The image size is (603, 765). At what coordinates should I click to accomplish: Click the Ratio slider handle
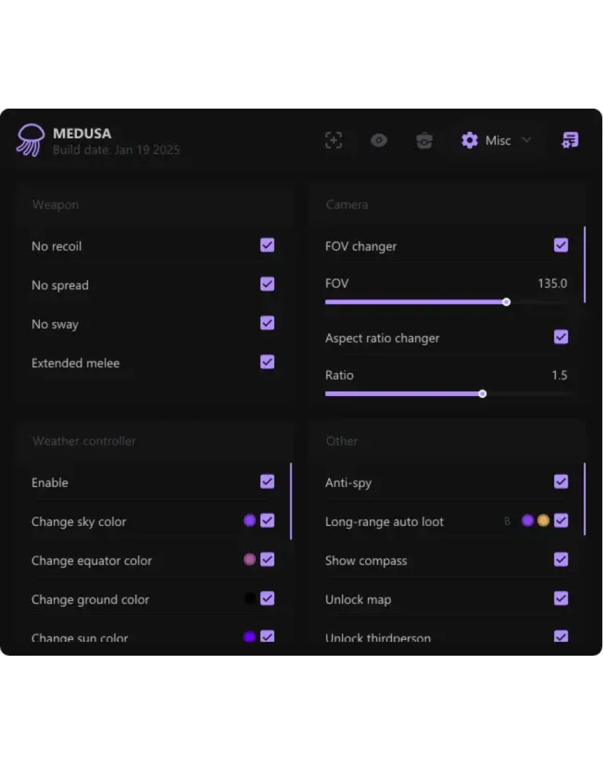tap(482, 393)
